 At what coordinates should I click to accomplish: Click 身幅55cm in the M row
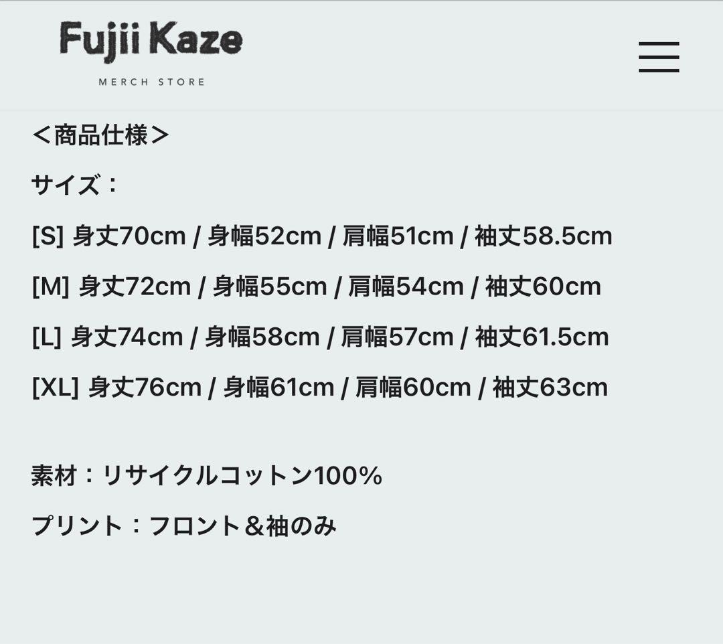point(270,287)
